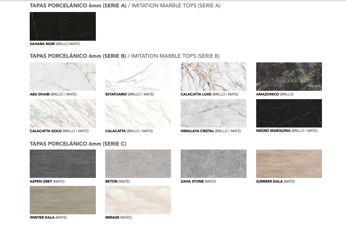Screen dimensions: 346x242
Task: Click the Aspen Grey dark swatch
Action: pos(63,164)
